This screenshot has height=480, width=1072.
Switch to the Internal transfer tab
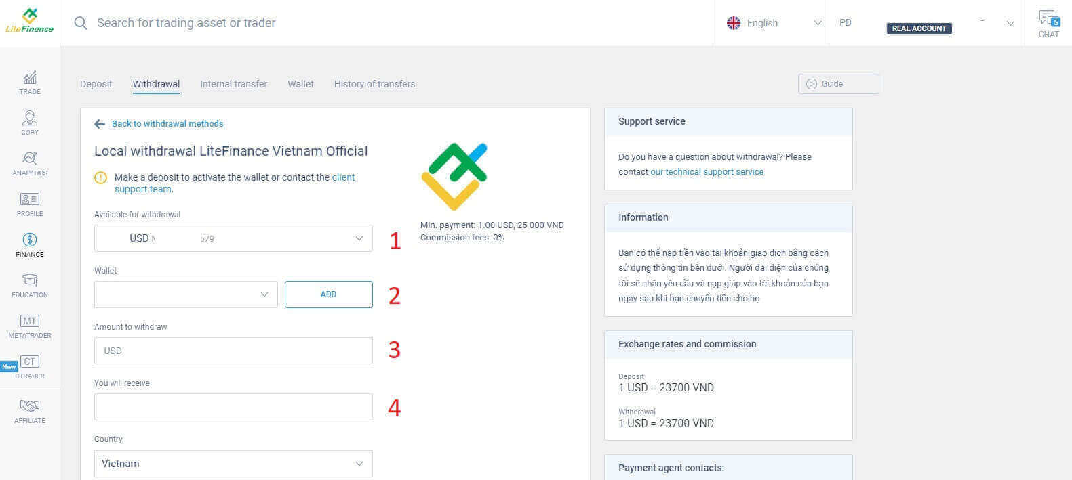233,84
